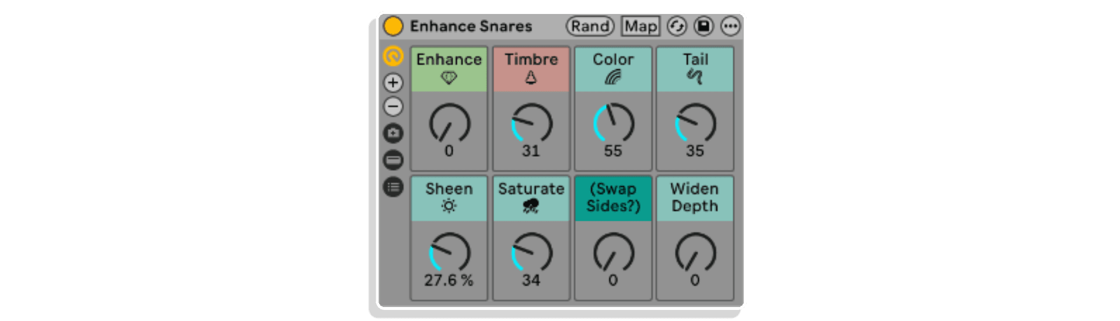
Task: Click the (Swap Sides?) knob dial
Action: pos(613,252)
